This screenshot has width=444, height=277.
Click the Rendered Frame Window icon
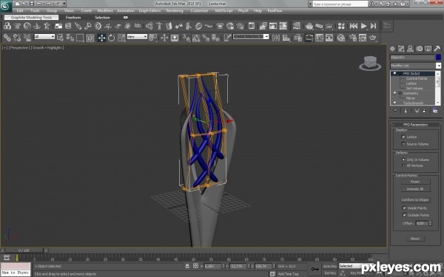point(363,38)
